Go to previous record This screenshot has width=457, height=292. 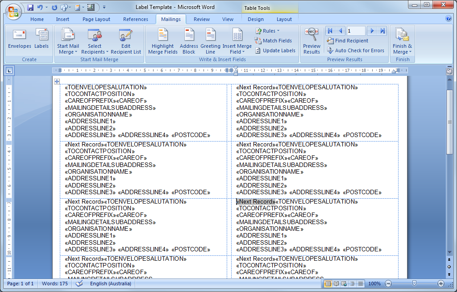[341, 31]
